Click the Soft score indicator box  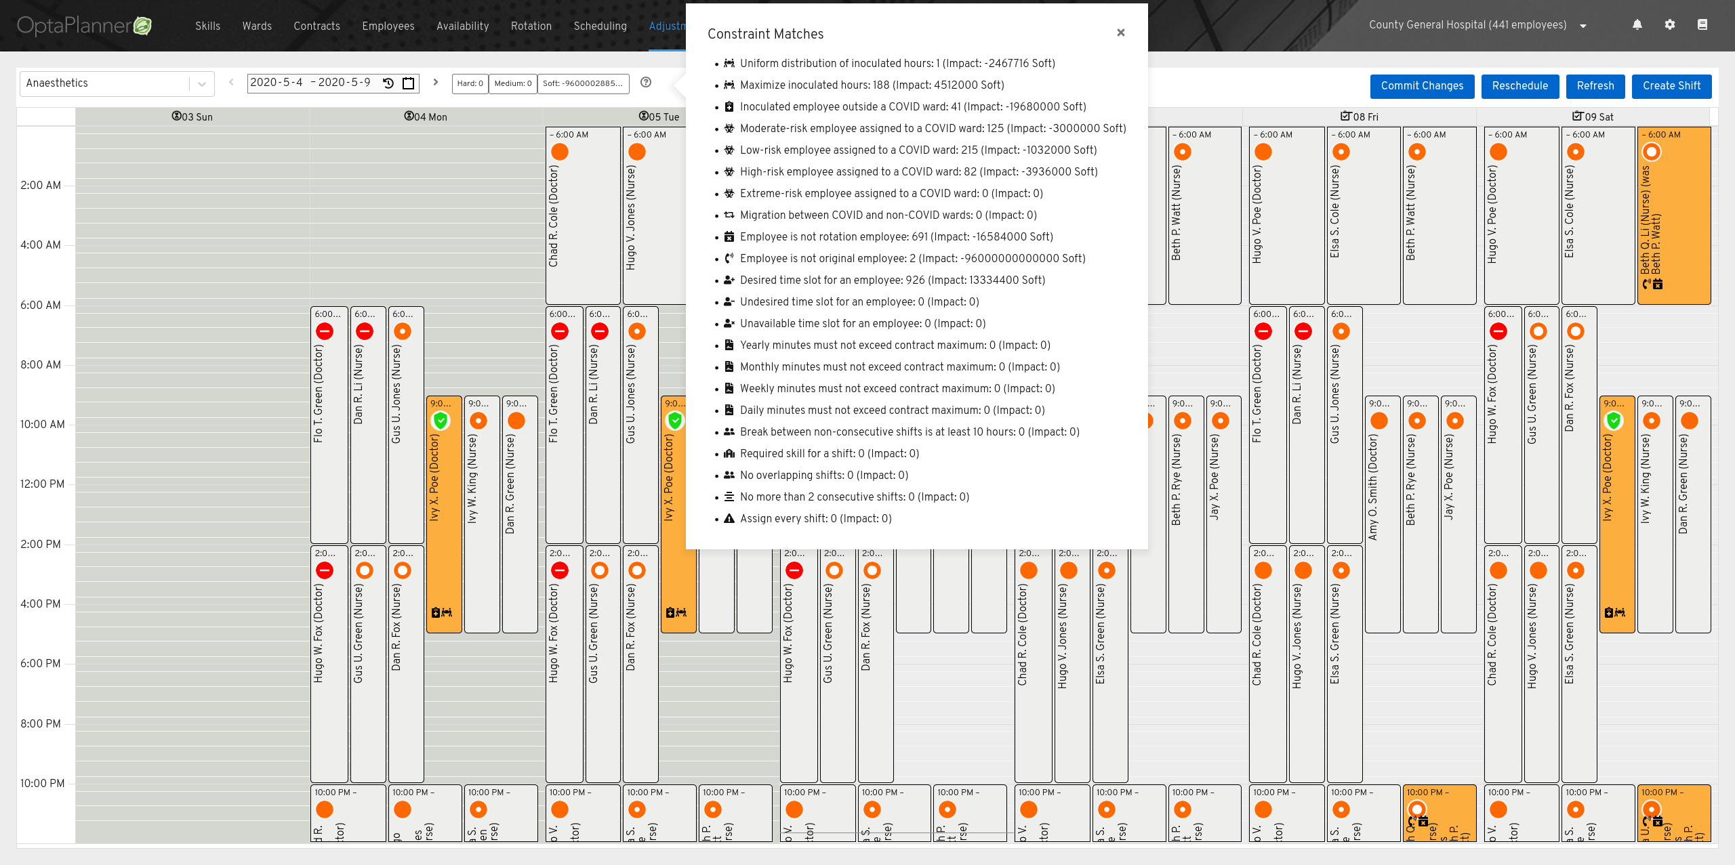(x=583, y=83)
